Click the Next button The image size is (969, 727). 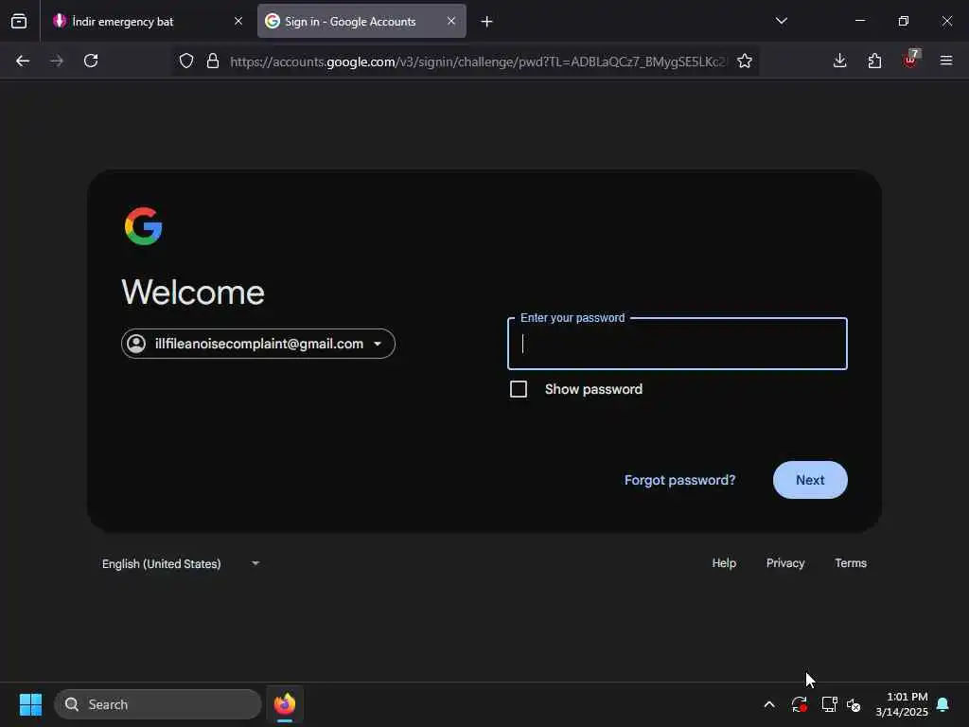coord(810,480)
